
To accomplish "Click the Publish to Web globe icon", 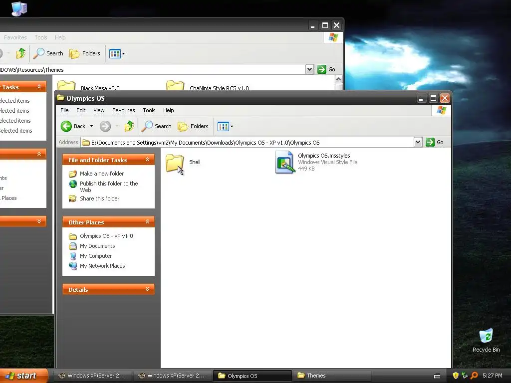I will pos(73,184).
